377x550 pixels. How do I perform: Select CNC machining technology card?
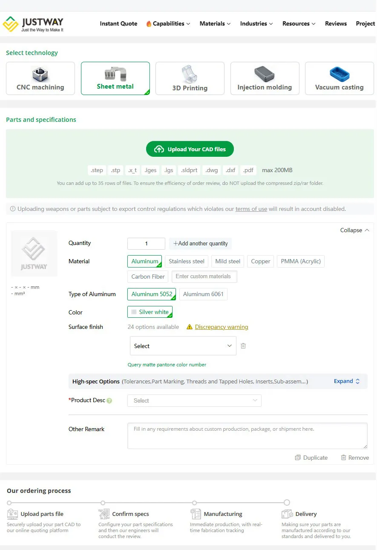[x=40, y=78]
